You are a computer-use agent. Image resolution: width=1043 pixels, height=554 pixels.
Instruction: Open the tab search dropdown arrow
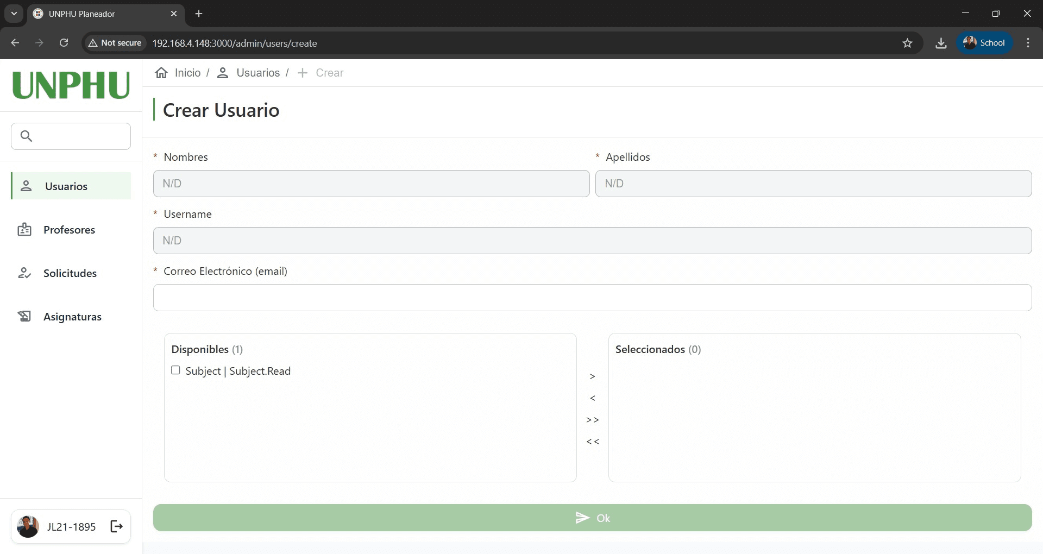[14, 14]
